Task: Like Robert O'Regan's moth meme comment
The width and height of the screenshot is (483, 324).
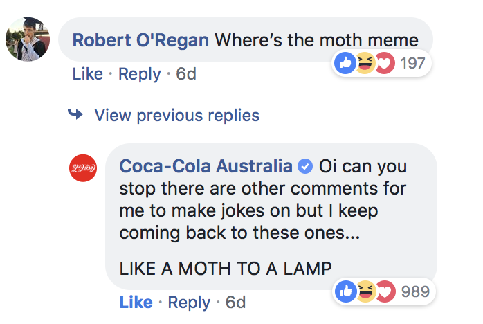Action: tap(87, 73)
